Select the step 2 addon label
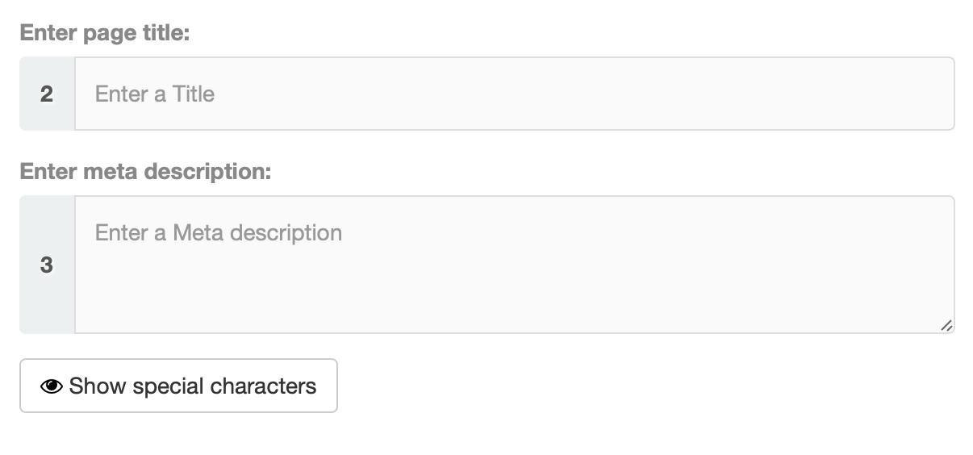 (47, 94)
